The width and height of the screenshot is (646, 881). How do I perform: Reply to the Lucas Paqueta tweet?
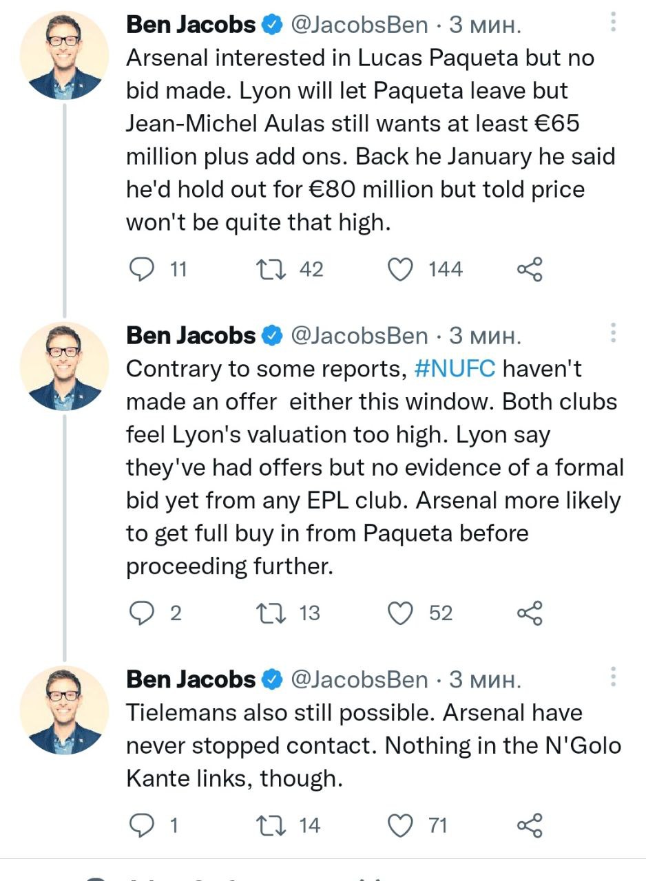[x=142, y=269]
